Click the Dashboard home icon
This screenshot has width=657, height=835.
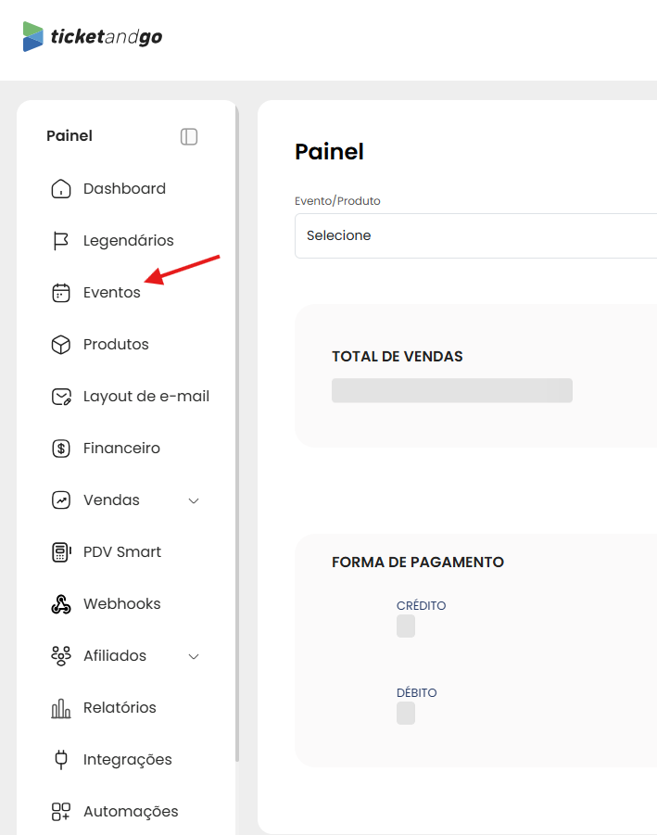[60, 188]
